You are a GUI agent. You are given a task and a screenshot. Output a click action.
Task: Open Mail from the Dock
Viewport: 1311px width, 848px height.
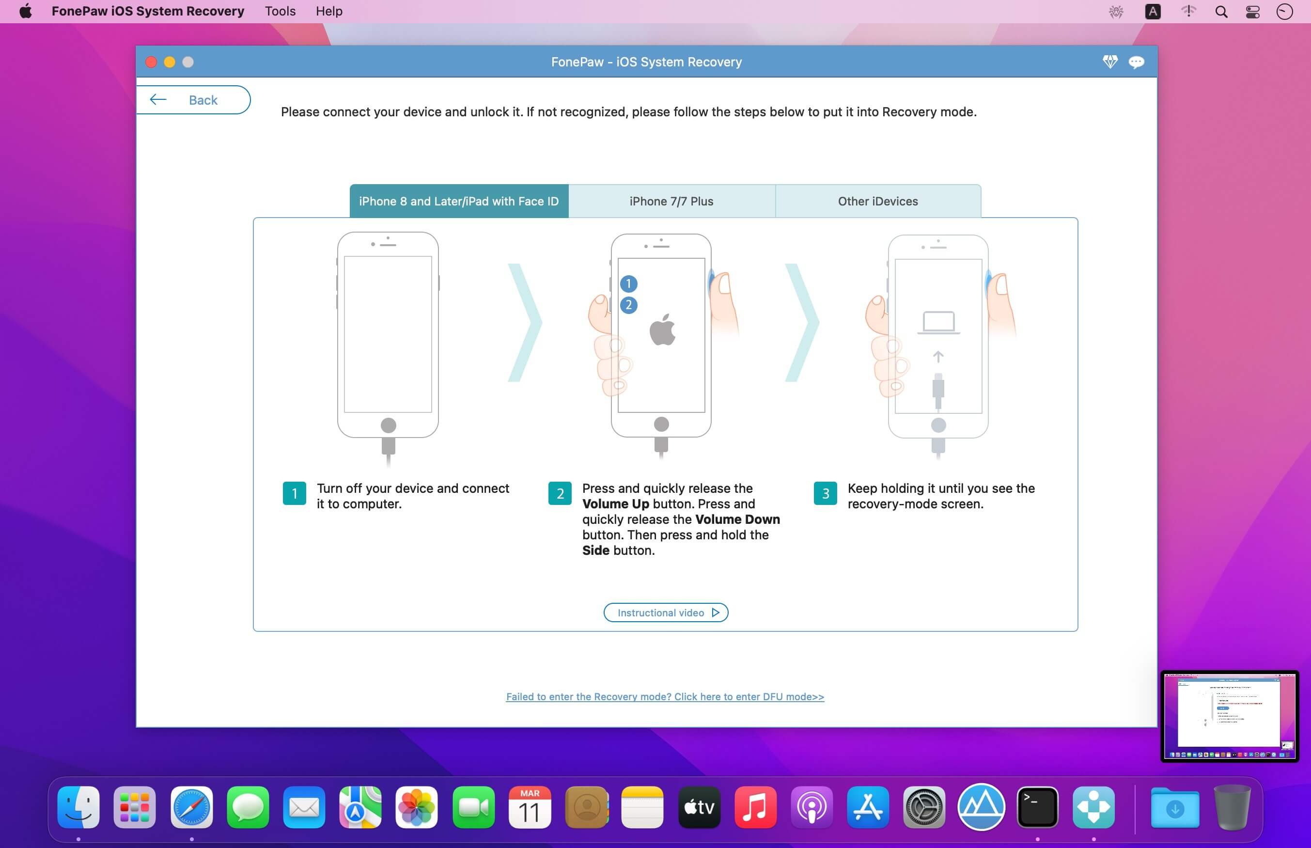pos(304,807)
